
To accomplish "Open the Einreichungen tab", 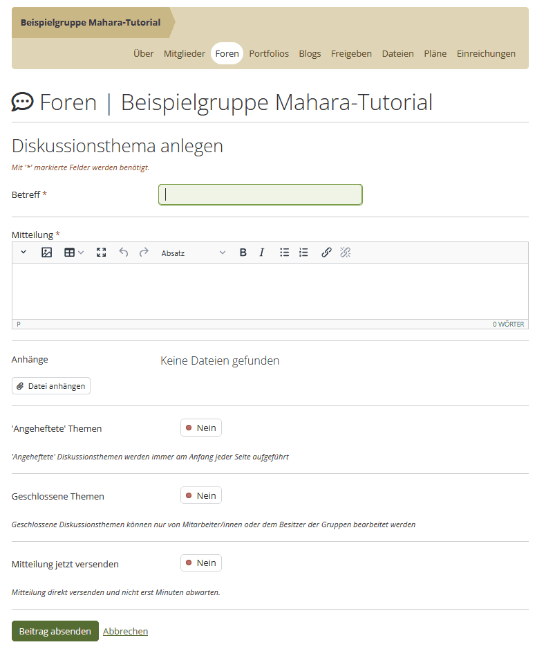I will [486, 53].
